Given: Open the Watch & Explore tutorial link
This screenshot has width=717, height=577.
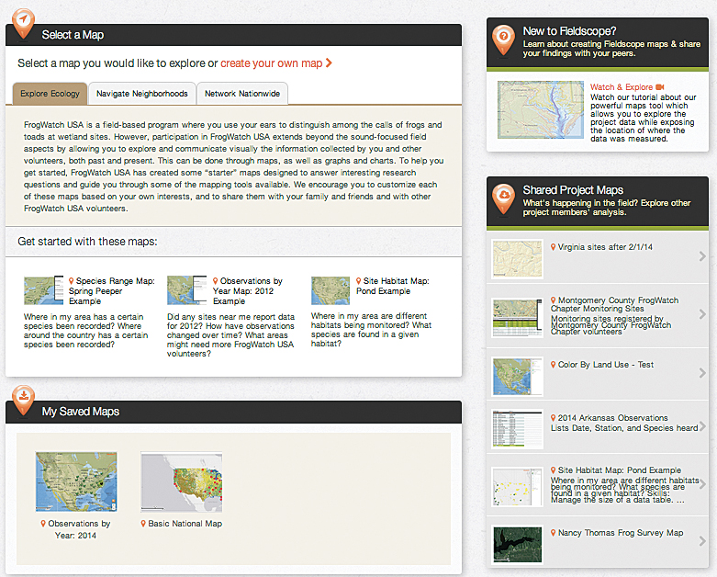Looking at the screenshot, I should pyautogui.click(x=621, y=87).
